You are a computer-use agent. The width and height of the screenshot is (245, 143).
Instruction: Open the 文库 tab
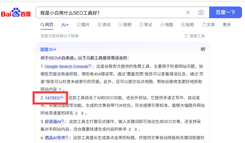208,25
